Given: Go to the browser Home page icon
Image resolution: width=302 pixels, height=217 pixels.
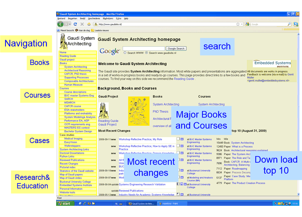Looking at the screenshot, I should pos(89,24).
